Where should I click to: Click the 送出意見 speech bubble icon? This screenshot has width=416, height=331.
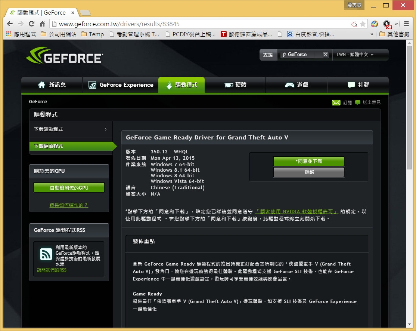tap(358, 102)
